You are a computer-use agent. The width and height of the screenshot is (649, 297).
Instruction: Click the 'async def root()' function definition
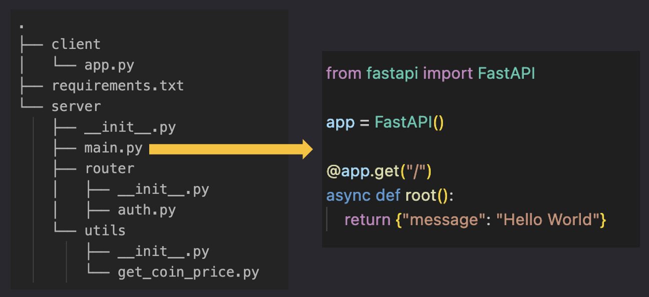pyautogui.click(x=390, y=195)
